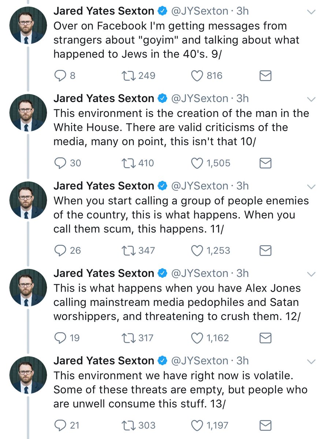
Task: Send the tweet numbered 10/ via direct message
Action: click(x=265, y=163)
